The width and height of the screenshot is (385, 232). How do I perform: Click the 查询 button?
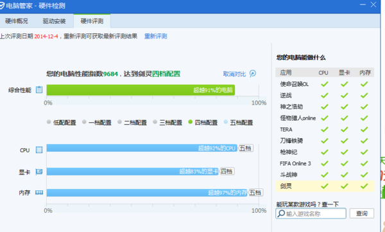(362, 213)
